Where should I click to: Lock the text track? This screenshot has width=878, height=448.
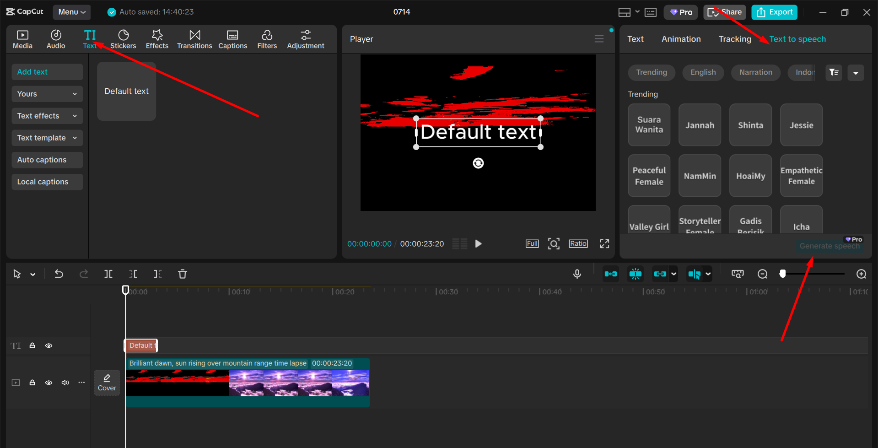32,345
